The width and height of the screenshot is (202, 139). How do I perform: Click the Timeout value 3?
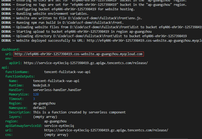coord(34,99)
